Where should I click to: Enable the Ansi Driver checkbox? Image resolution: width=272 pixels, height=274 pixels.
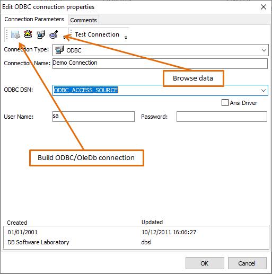coord(225,102)
